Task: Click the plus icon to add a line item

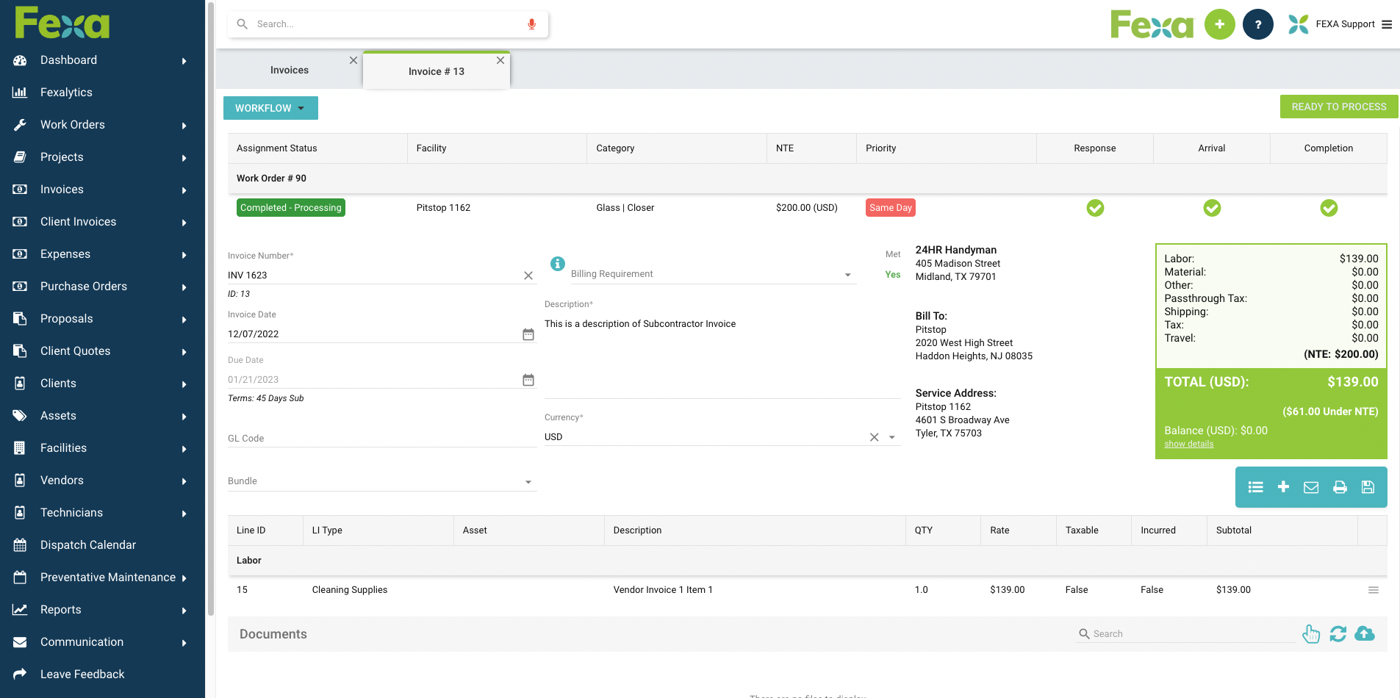Action: (1284, 487)
